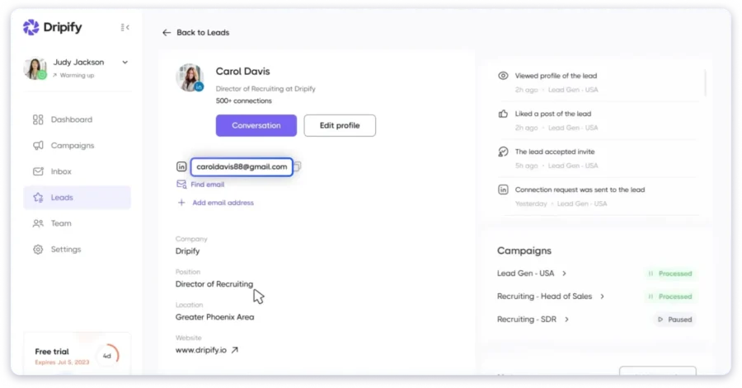Click the Campaigns megaphone icon

point(38,146)
